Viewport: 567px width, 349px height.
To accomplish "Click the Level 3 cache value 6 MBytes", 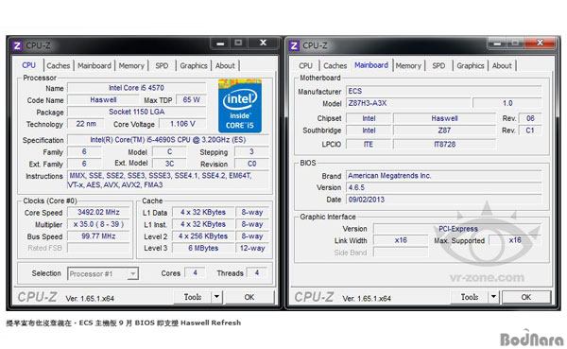I will (x=203, y=248).
